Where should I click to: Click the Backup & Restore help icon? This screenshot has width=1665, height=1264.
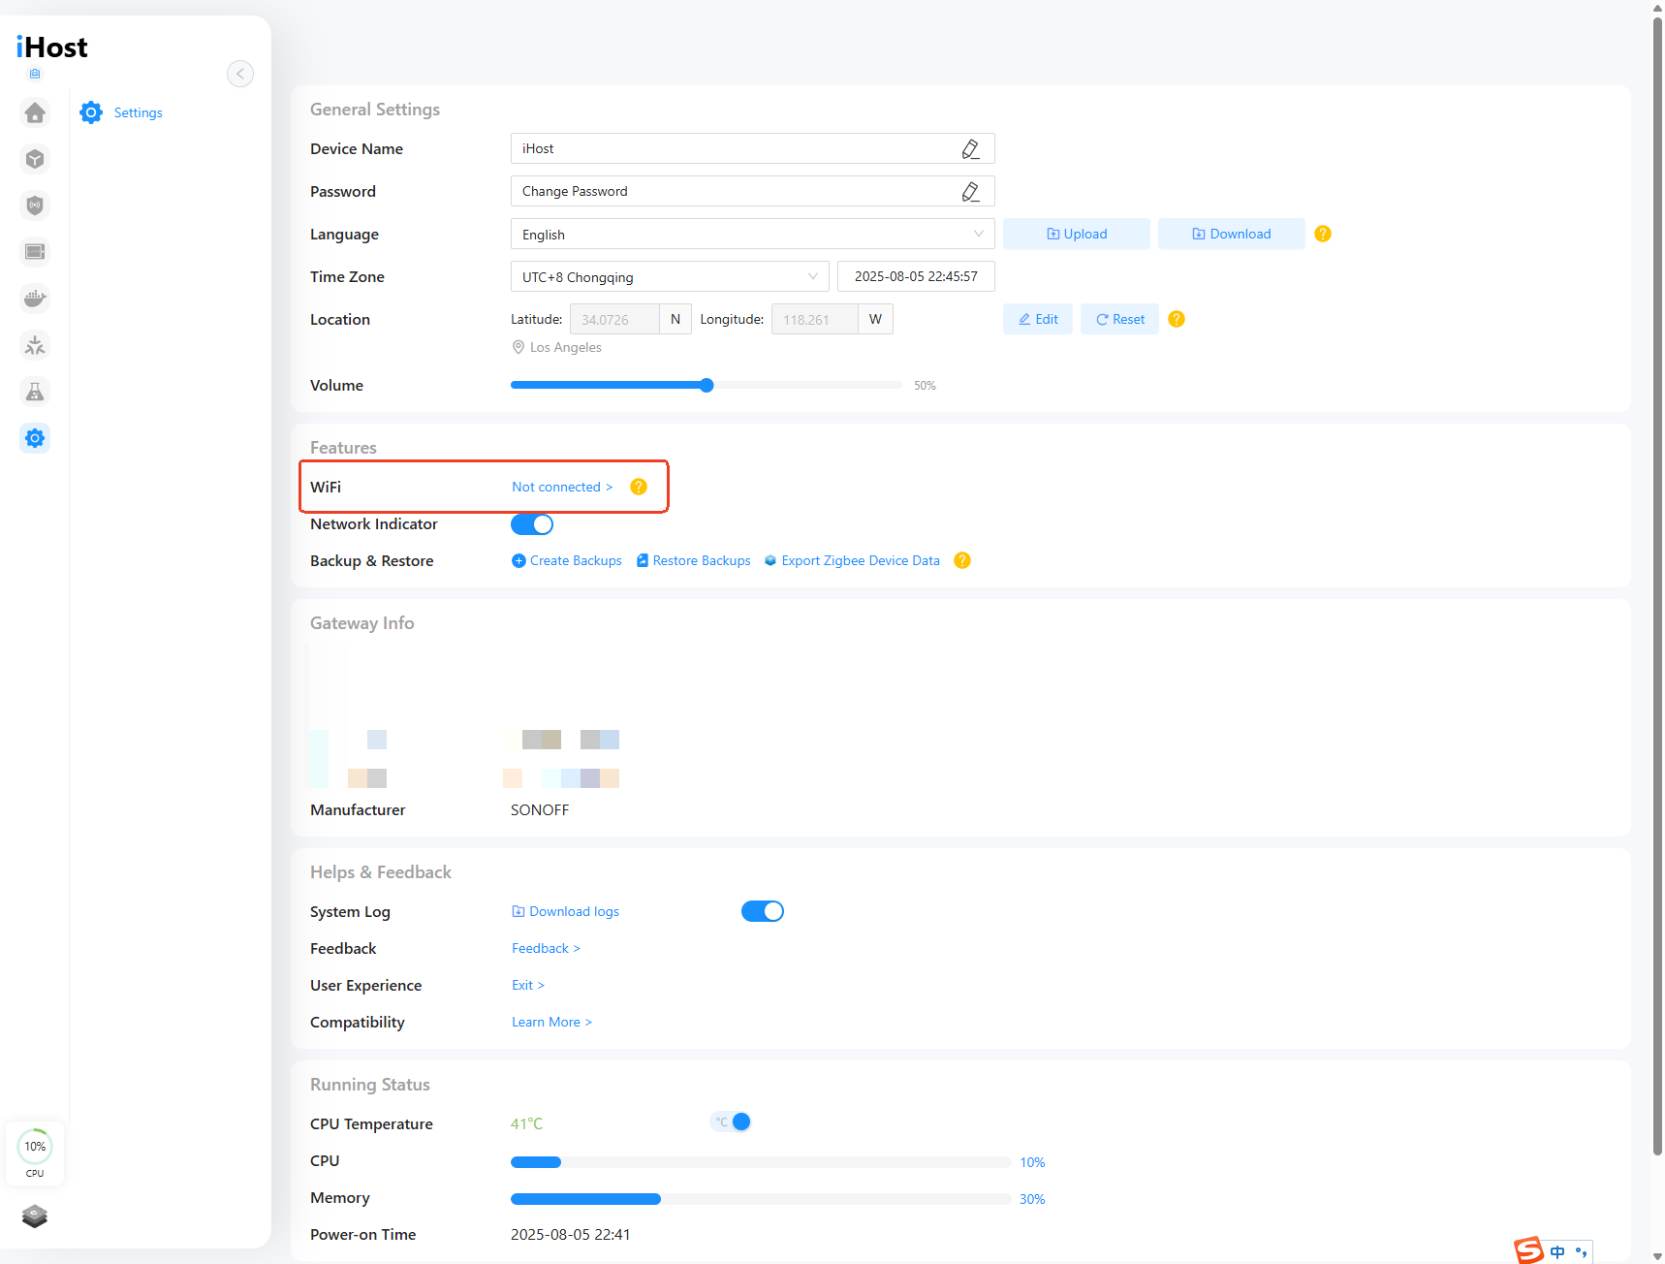962,560
